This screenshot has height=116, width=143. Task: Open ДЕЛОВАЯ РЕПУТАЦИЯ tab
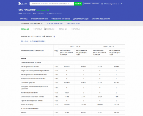(x=81, y=19)
